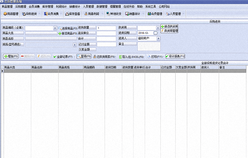This screenshot has width=248, height=158.
Task: Open the 利润统计 menu
Action: 61,7
